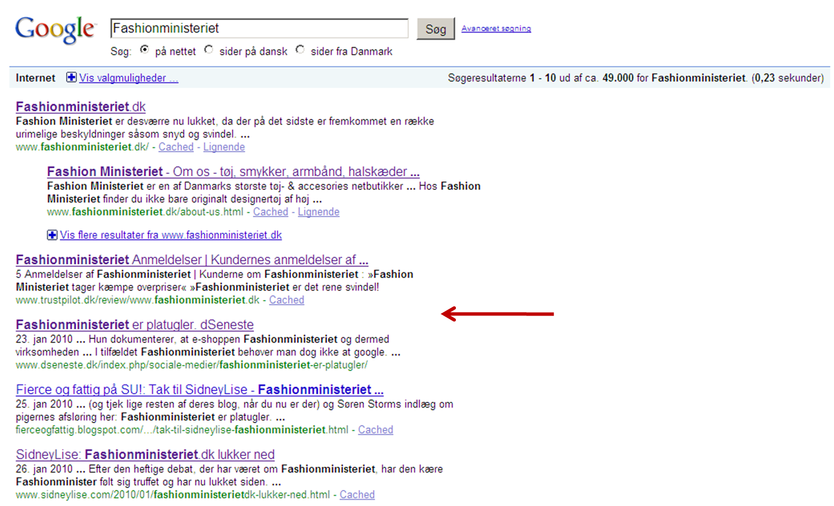Click into the search field containing Fashionministeriet
834x506 pixels.
(259, 28)
